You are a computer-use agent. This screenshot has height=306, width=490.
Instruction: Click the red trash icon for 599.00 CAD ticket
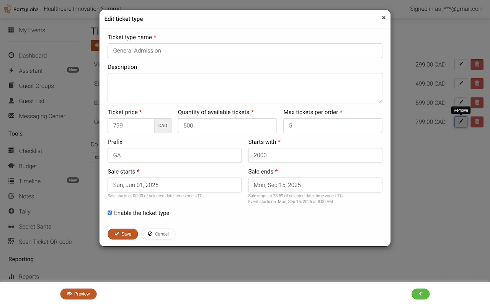pyautogui.click(x=477, y=103)
